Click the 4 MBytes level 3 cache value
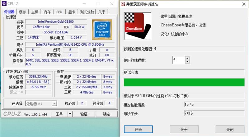 (87, 92)
